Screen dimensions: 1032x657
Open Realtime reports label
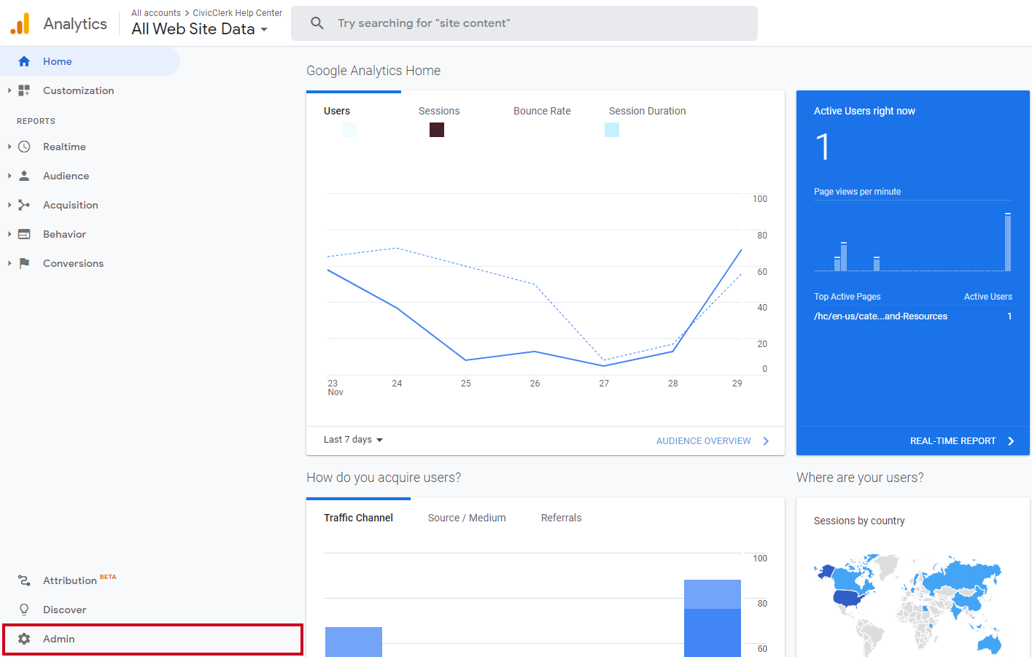click(64, 147)
